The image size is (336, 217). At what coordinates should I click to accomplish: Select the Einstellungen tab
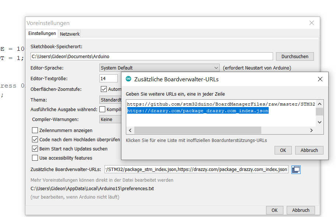click(42, 33)
